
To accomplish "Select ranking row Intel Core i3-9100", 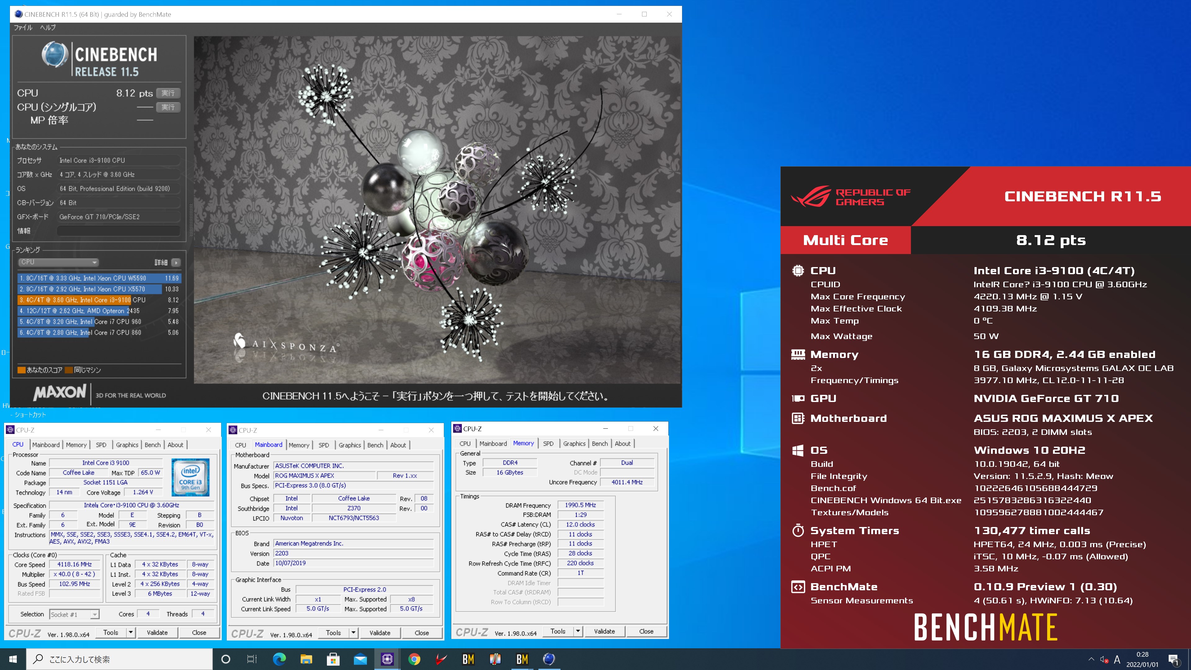I will [99, 300].
